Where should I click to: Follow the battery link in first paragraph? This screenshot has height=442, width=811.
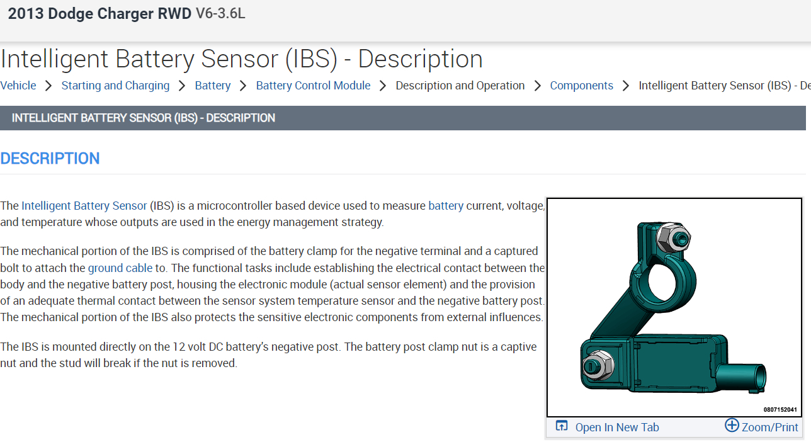[446, 206]
